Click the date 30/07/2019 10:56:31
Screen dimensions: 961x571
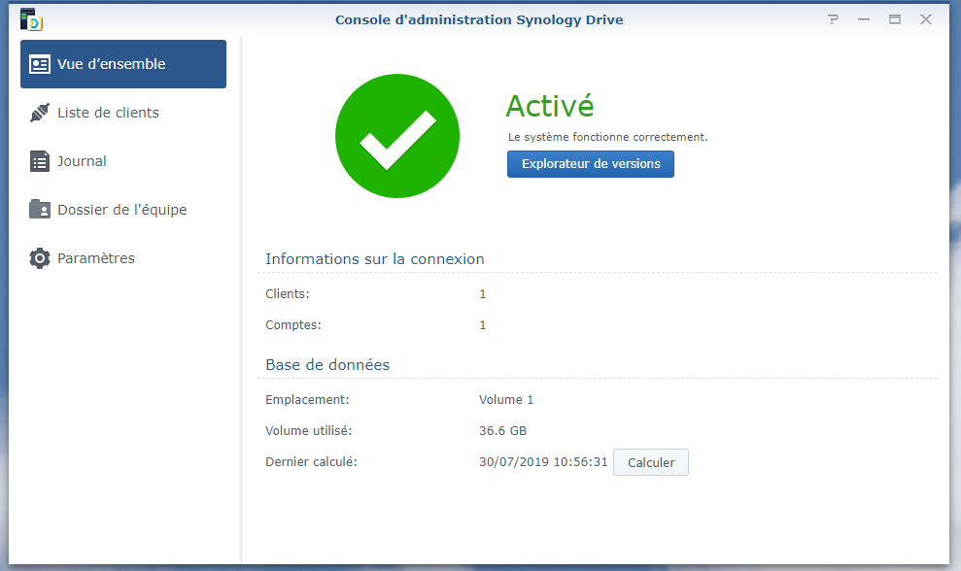pyautogui.click(x=543, y=462)
